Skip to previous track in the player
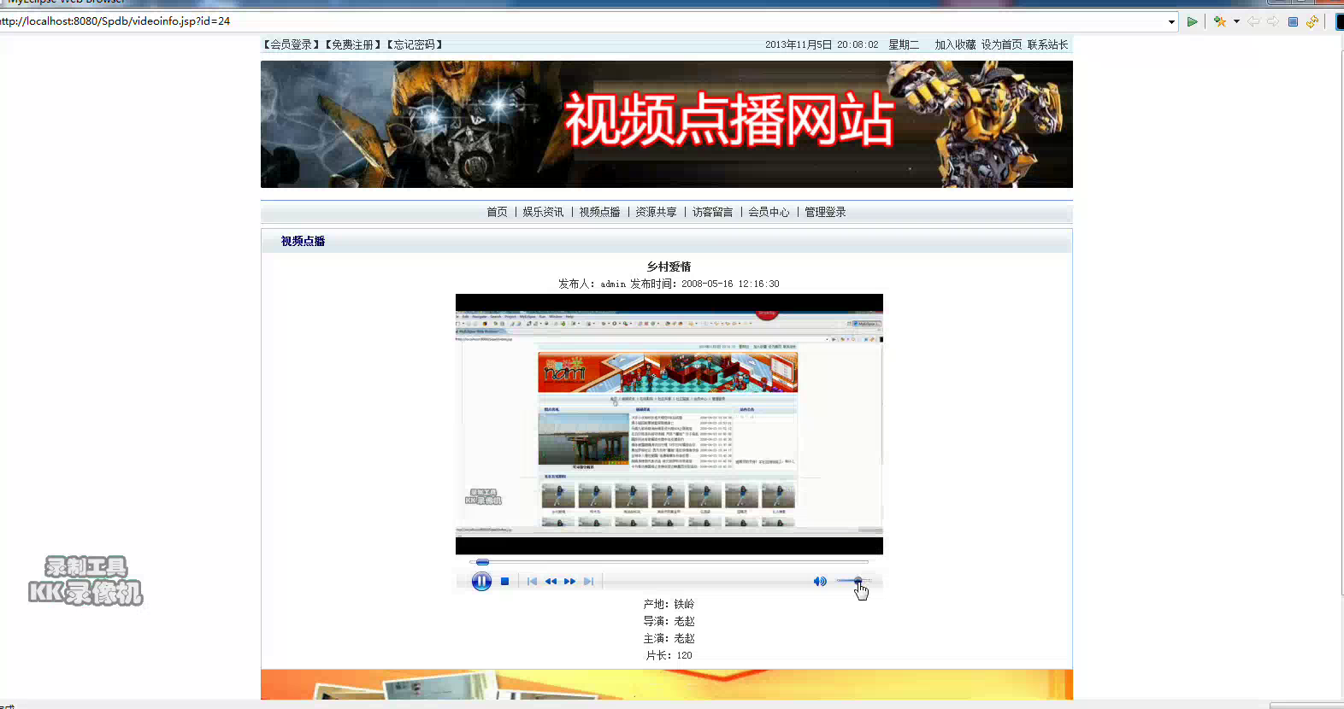The image size is (1344, 709). (x=532, y=582)
